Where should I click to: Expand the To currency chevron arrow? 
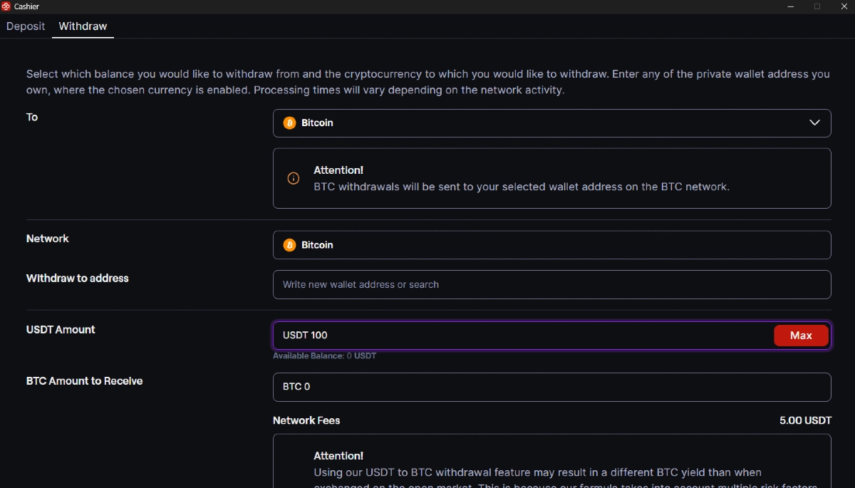coord(814,123)
